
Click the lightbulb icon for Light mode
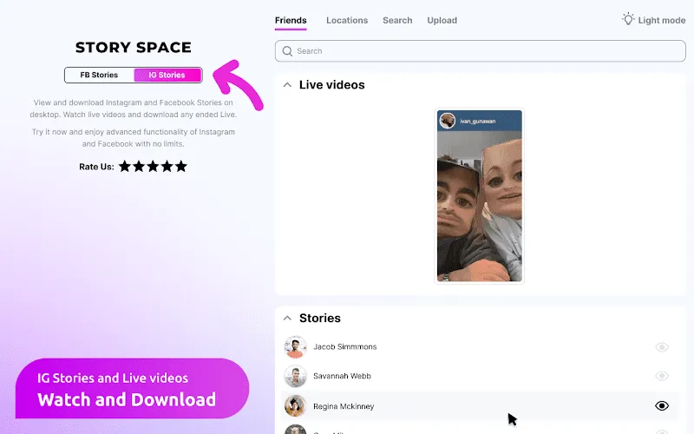coord(628,19)
